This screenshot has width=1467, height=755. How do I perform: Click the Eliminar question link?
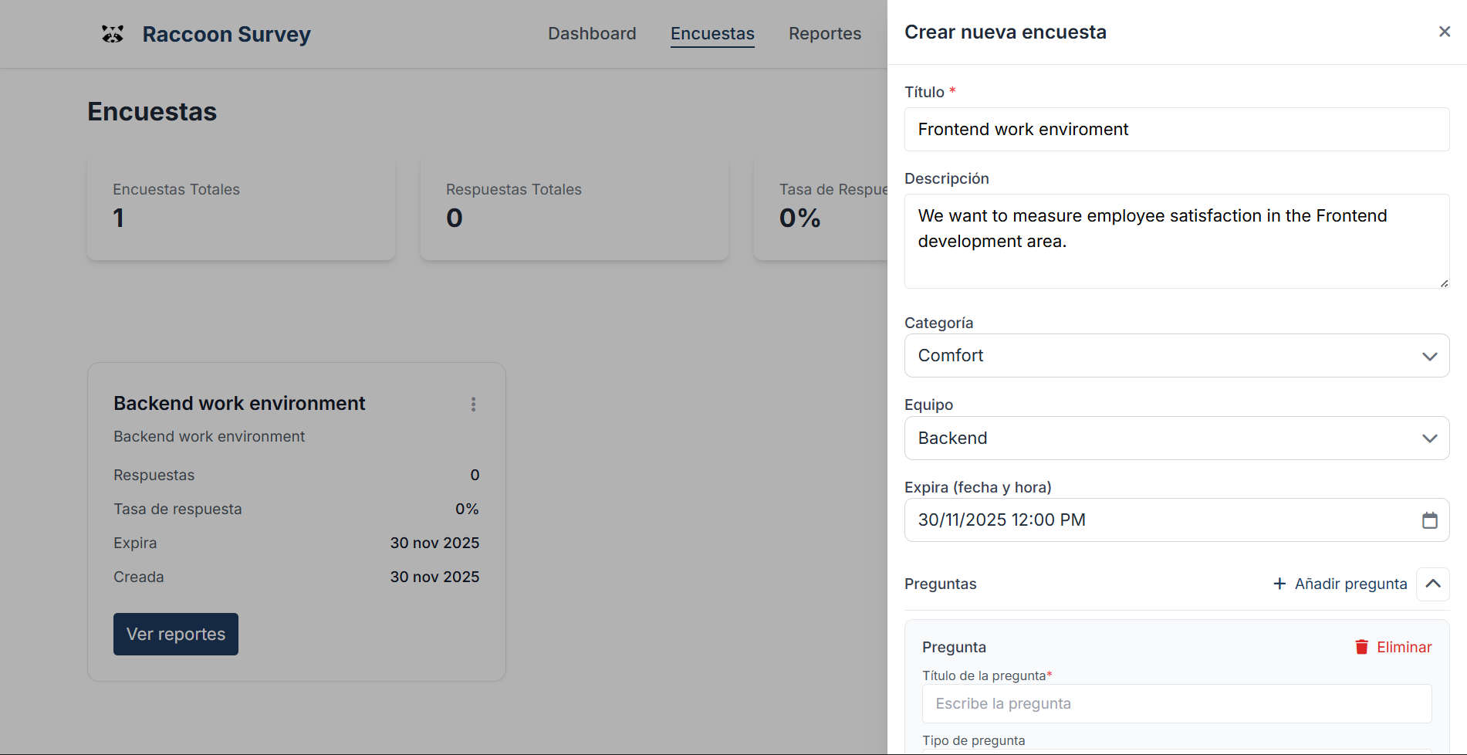click(x=1404, y=647)
